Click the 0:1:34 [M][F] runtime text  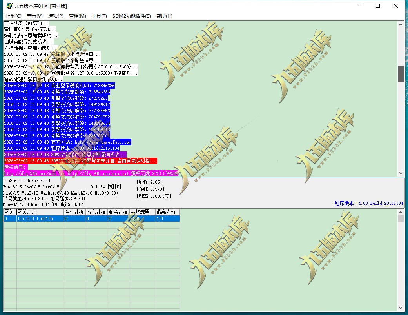coord(106,187)
